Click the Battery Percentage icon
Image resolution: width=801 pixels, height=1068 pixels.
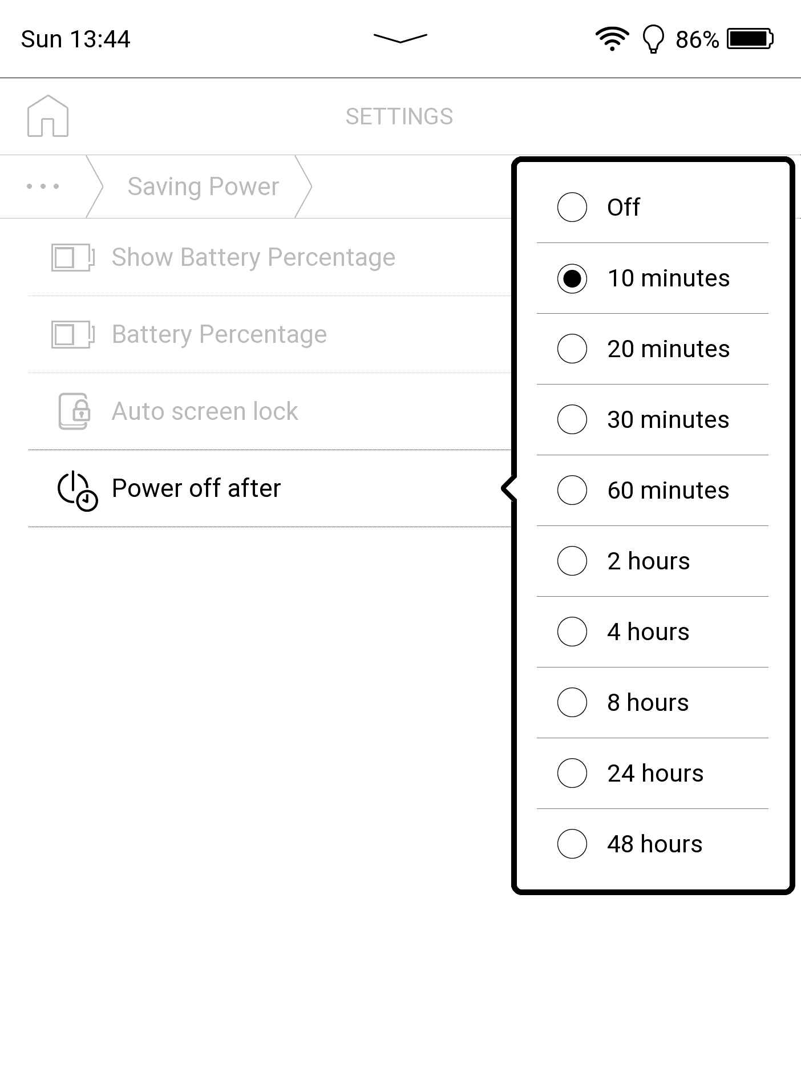click(x=72, y=334)
